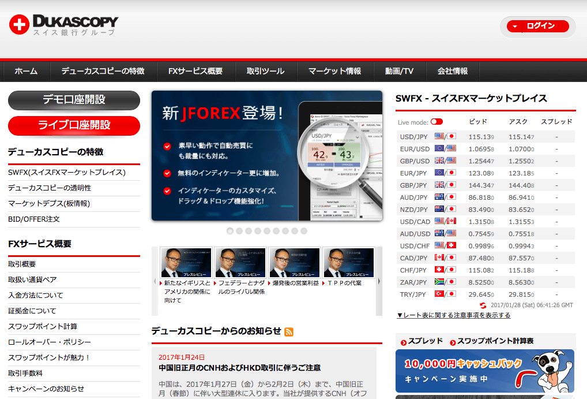
Task: Click the red arrow icon beside スワップポイント計算表
Action: tap(453, 342)
